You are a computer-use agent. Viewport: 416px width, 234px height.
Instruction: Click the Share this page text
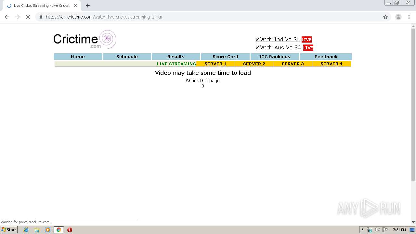pos(203,81)
